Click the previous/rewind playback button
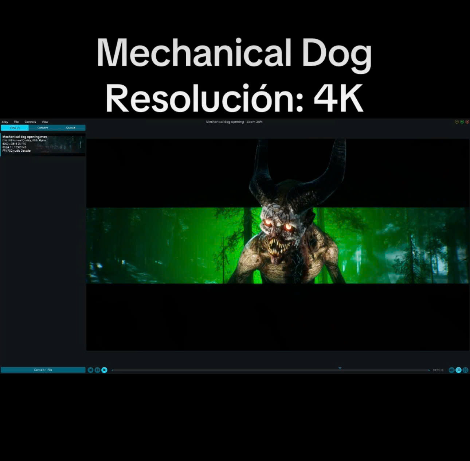 [90, 370]
